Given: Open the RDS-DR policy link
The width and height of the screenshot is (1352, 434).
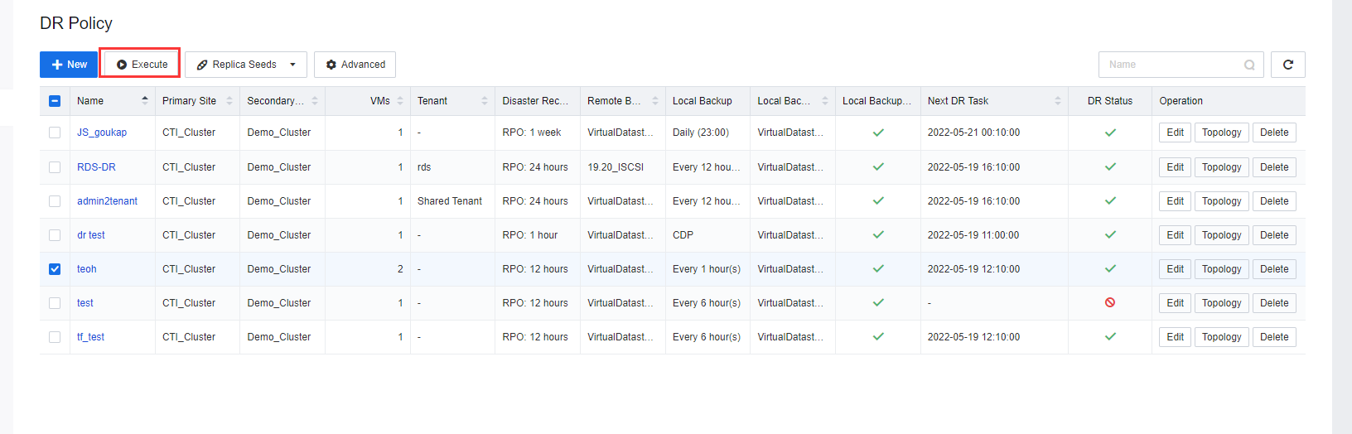Looking at the screenshot, I should tap(96, 167).
